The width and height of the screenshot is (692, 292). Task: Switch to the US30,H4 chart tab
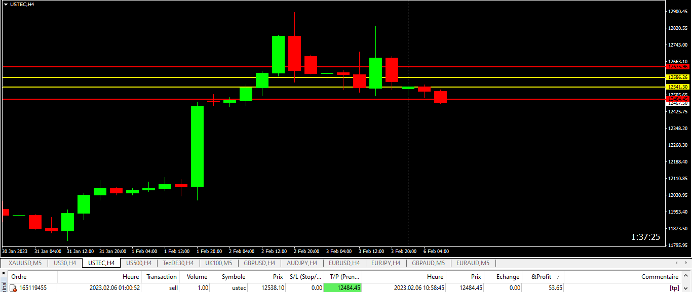pyautogui.click(x=65, y=263)
